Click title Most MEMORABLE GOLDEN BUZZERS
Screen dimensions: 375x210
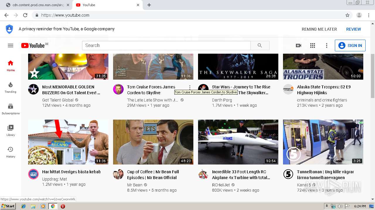tap(71, 90)
